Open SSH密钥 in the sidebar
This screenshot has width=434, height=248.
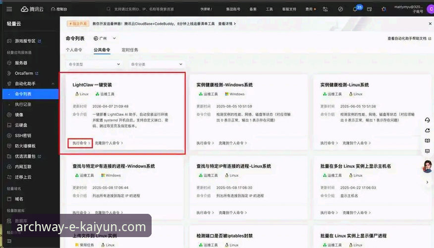(x=23, y=136)
